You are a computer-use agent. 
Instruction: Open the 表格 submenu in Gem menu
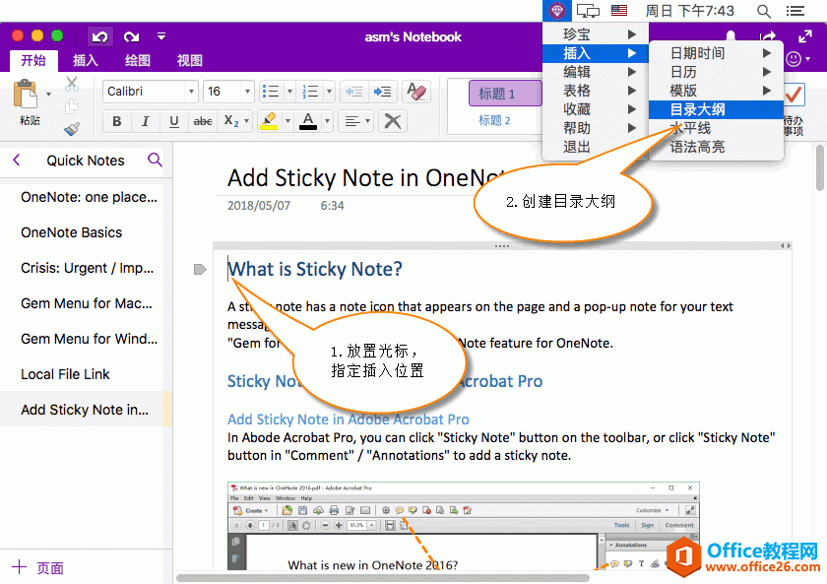pos(594,91)
